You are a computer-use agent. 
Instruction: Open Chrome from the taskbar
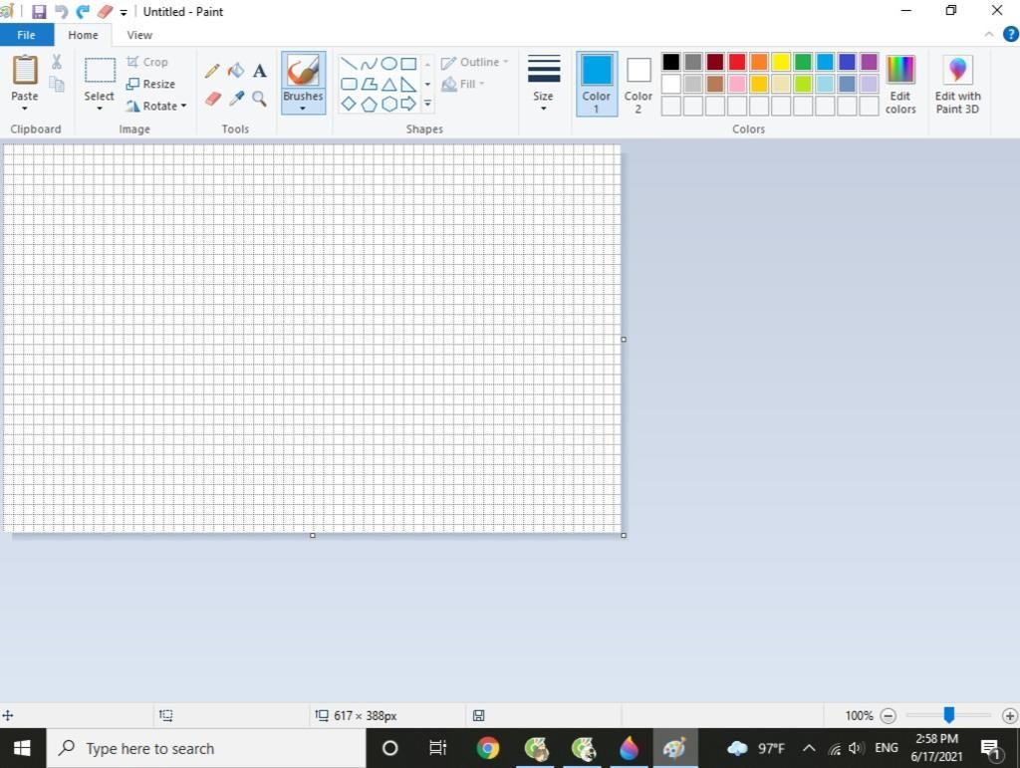click(488, 748)
